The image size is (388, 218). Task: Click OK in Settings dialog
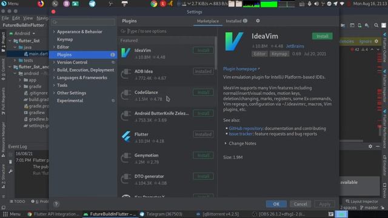(x=276, y=204)
